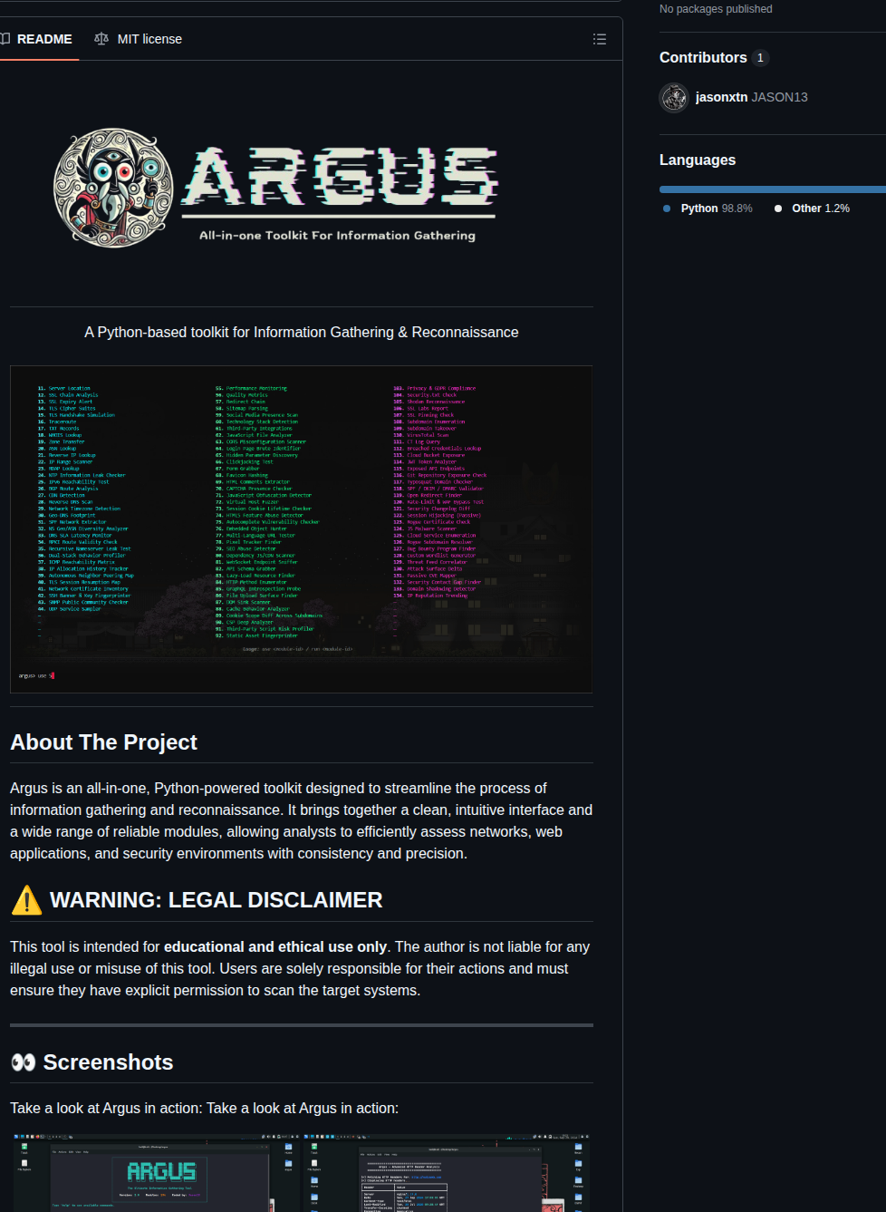The image size is (886, 1212).
Task: Open the README outline menu icon
Action: coord(600,39)
